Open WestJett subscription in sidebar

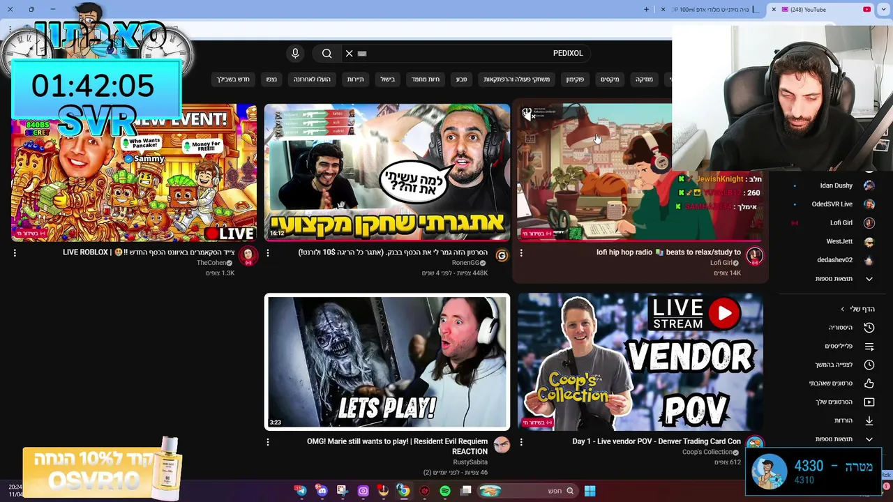834,241
